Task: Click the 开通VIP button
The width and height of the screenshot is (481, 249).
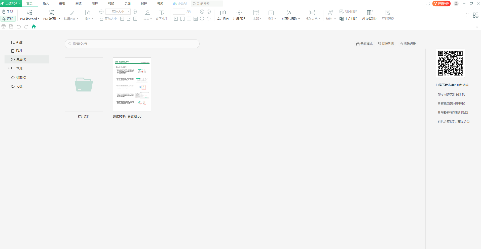Action: [441, 4]
